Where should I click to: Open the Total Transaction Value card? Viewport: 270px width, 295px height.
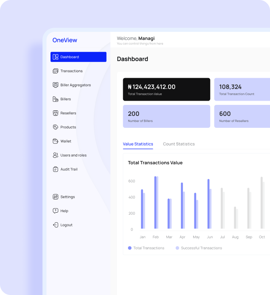[166, 89]
